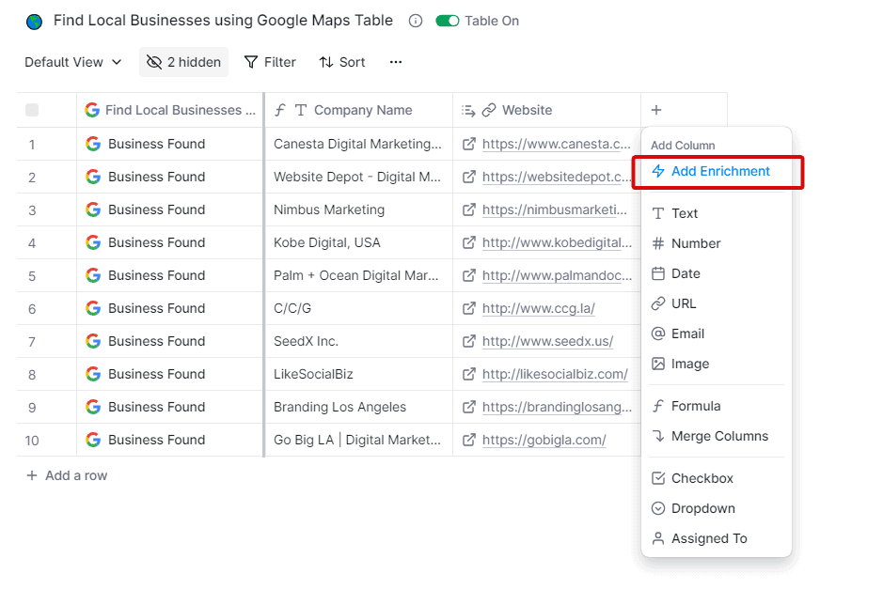Viewport: 883px width, 605px height.
Task: Open the Default View dropdown
Action: [73, 62]
